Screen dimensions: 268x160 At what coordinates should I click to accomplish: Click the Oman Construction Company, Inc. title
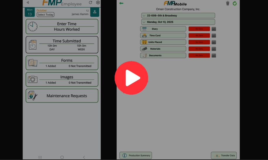point(178,9)
